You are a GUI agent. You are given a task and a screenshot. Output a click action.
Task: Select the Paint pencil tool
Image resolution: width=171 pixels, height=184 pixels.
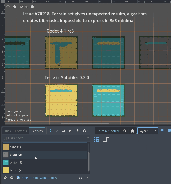[50, 131]
